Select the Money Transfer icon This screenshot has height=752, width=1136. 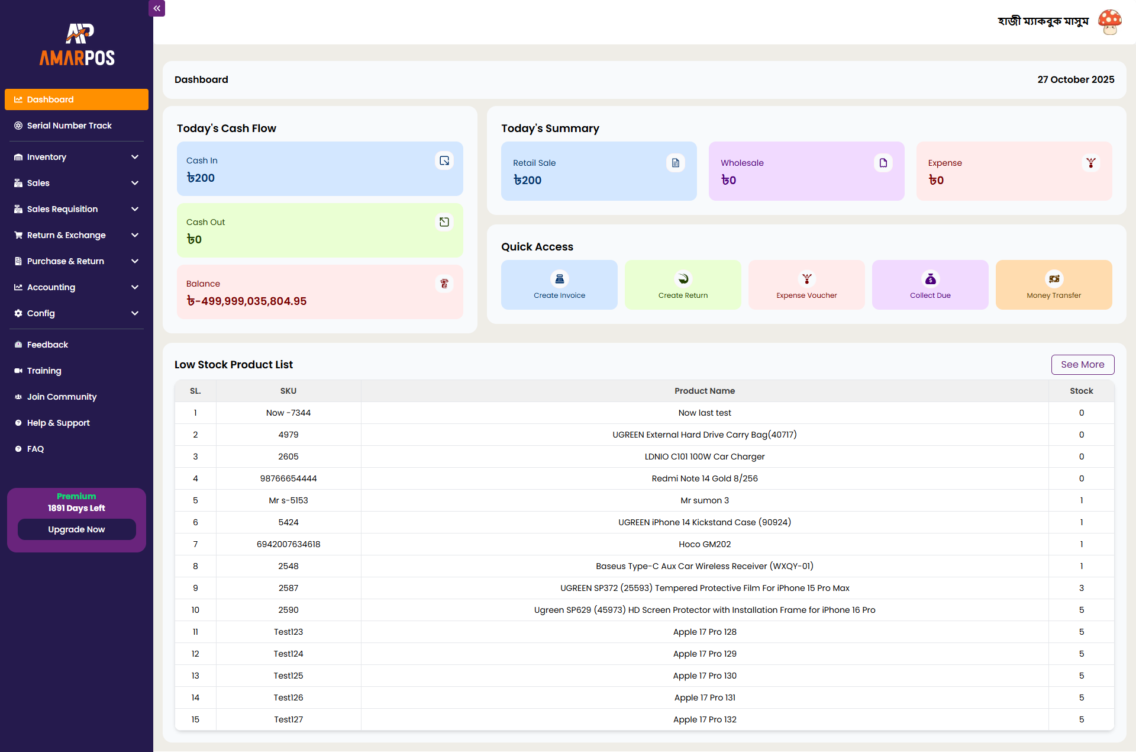pos(1054,279)
